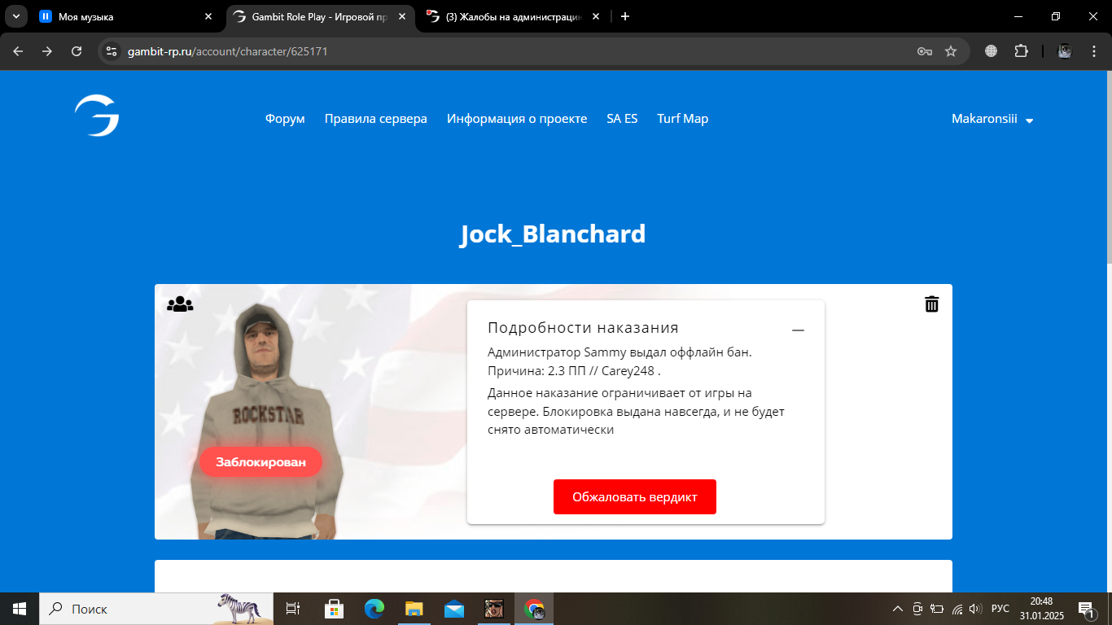
Task: Click the Gambit logo icon
Action: 97,116
